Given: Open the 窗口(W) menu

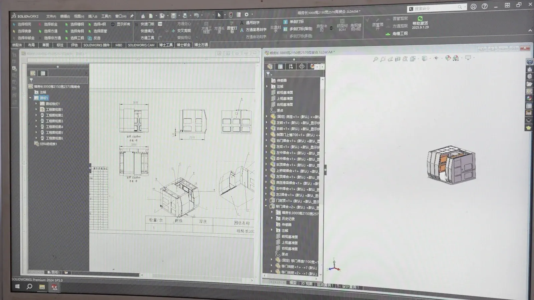Looking at the screenshot, I should click(x=121, y=16).
